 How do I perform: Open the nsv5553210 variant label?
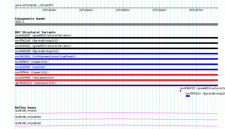click(205, 93)
